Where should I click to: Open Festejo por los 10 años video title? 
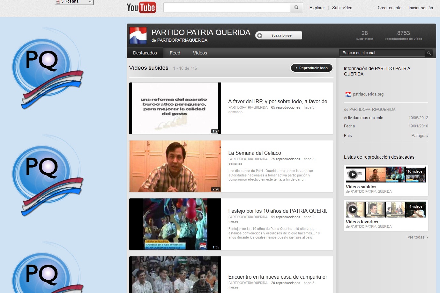click(x=277, y=211)
